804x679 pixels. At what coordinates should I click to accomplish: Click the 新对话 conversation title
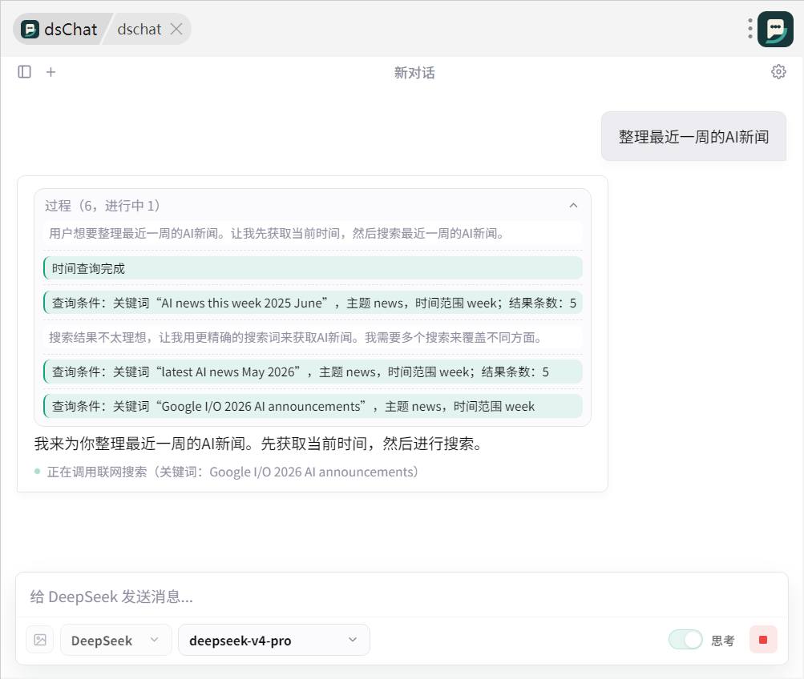414,73
